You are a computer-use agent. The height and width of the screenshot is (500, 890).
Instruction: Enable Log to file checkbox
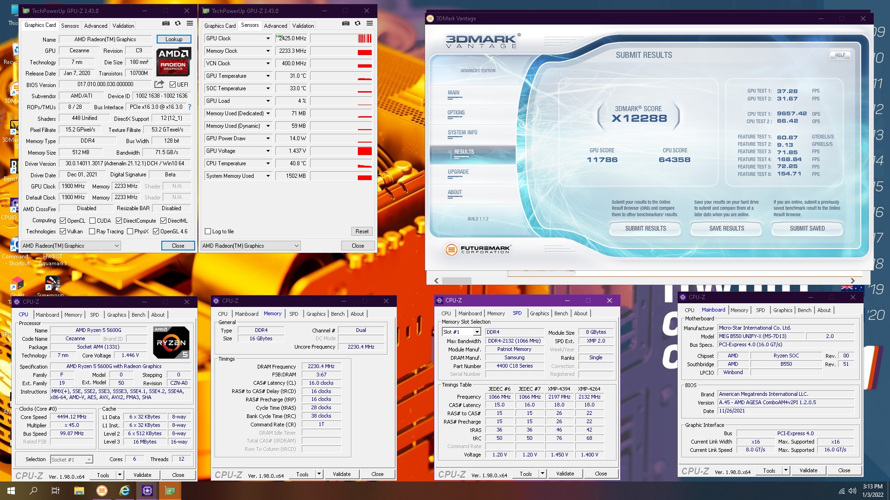[208, 231]
